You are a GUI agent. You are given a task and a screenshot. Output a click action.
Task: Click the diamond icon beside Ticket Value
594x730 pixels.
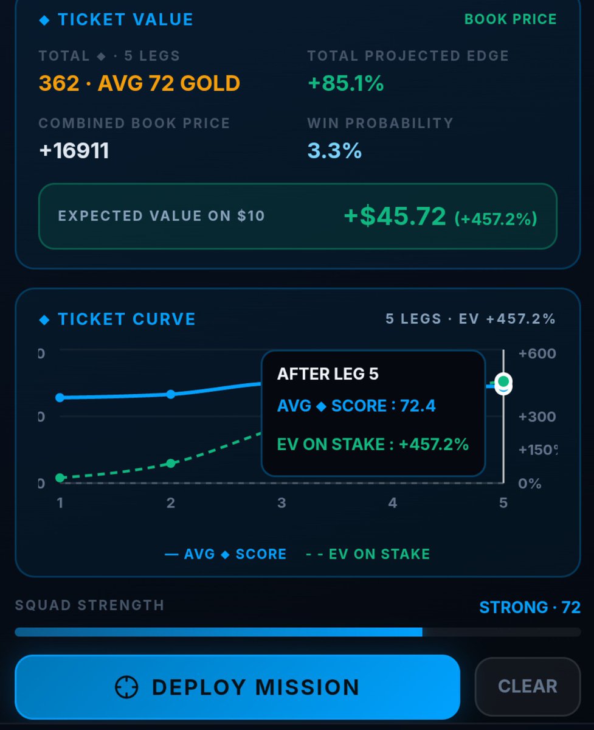[x=44, y=20]
